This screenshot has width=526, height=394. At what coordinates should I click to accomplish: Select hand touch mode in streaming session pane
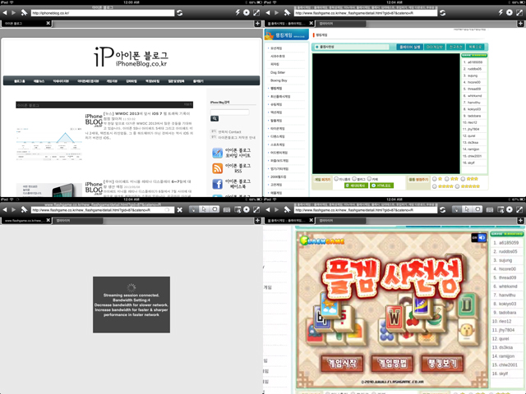click(x=194, y=209)
